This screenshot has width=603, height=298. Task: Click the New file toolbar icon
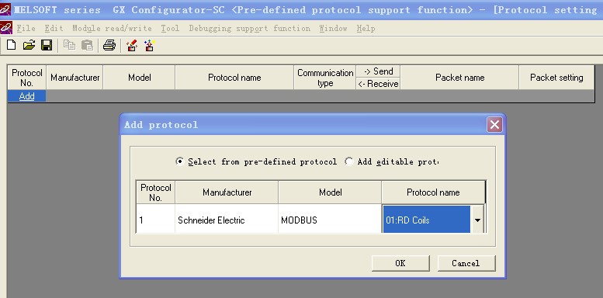[x=12, y=45]
